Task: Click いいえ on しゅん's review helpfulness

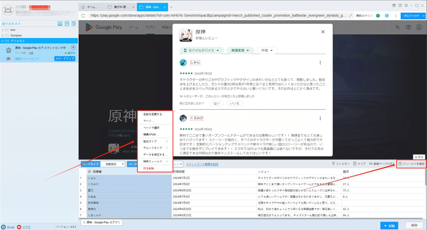Action: [x=234, y=103]
